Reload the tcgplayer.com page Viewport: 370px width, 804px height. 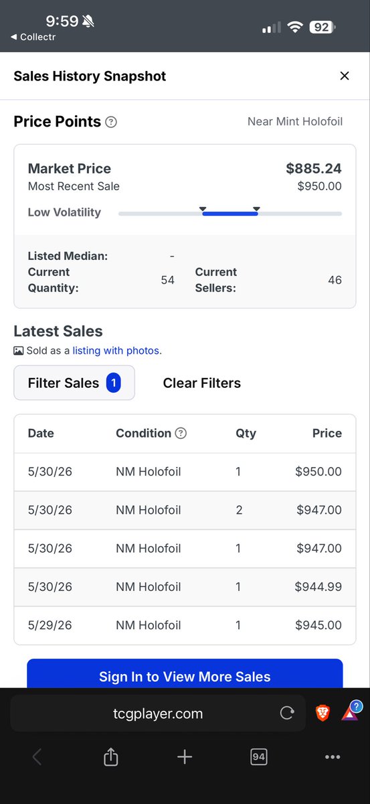[x=287, y=713]
